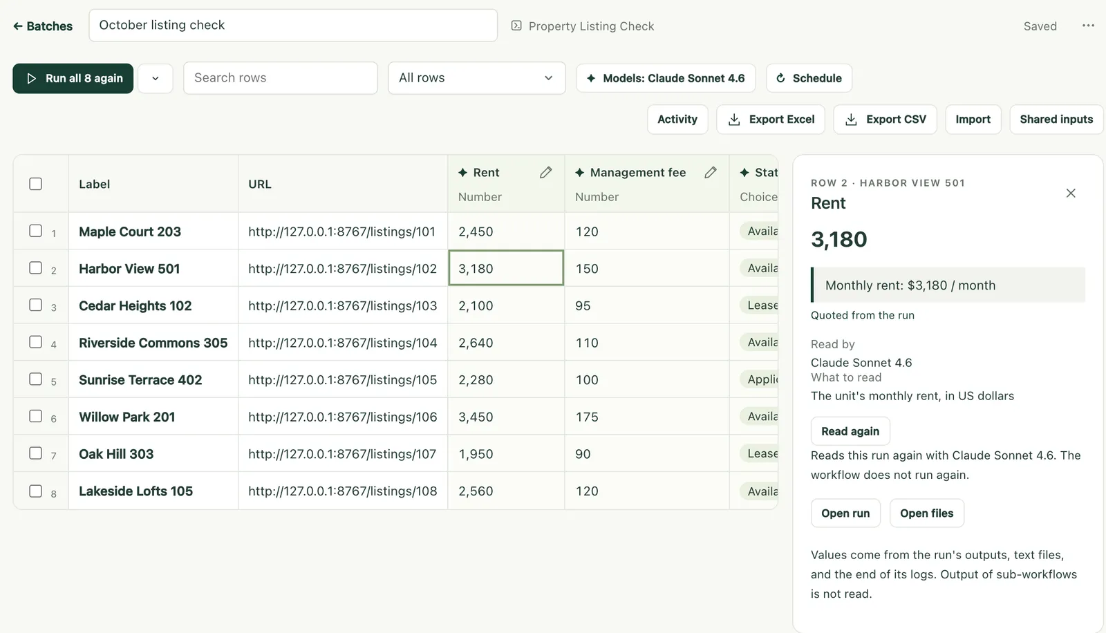This screenshot has width=1106, height=633.
Task: Select the rent cell 2,450 for Maple Court
Action: pos(506,231)
